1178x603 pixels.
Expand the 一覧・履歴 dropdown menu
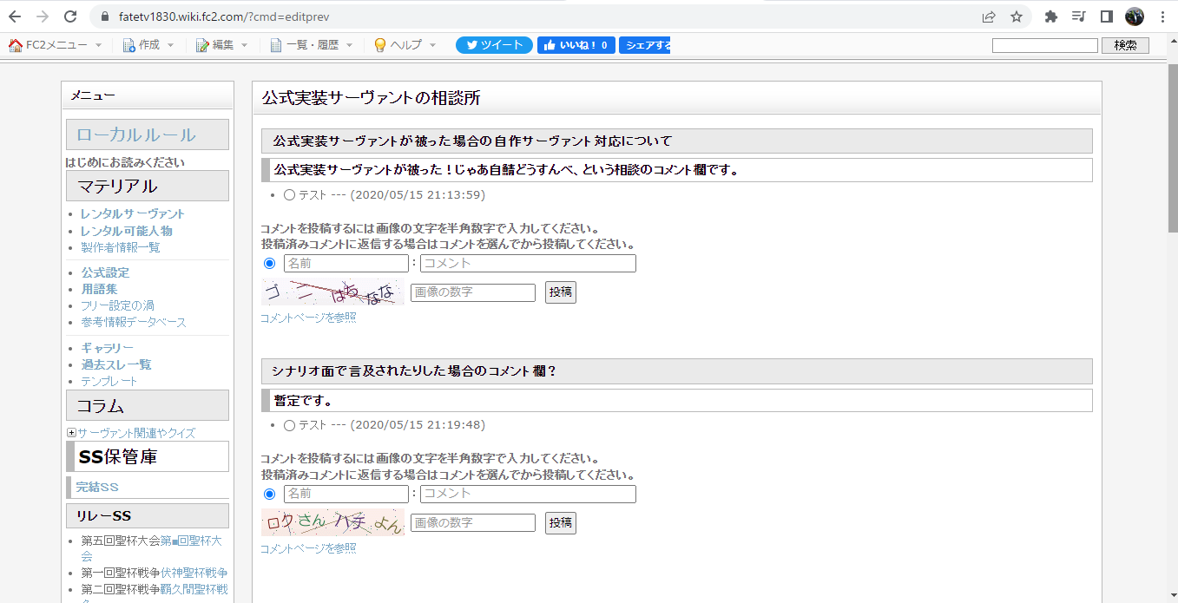tap(312, 45)
